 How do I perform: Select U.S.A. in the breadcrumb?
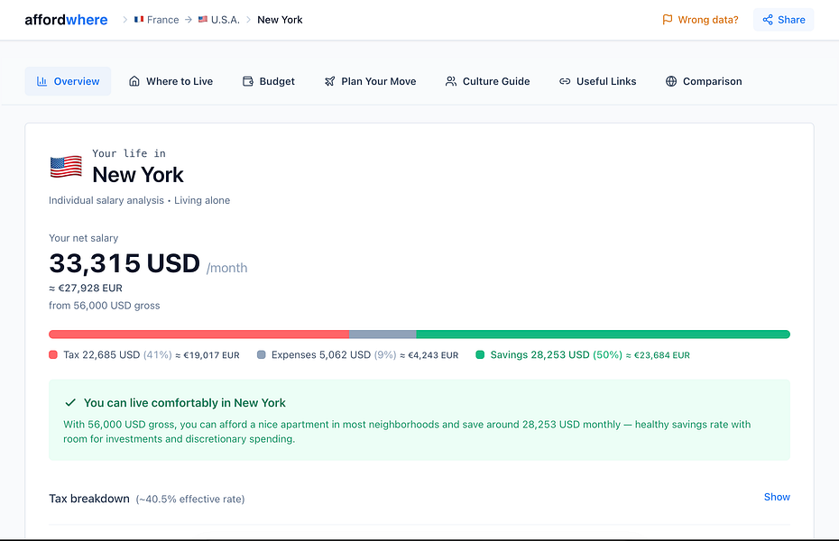[226, 20]
